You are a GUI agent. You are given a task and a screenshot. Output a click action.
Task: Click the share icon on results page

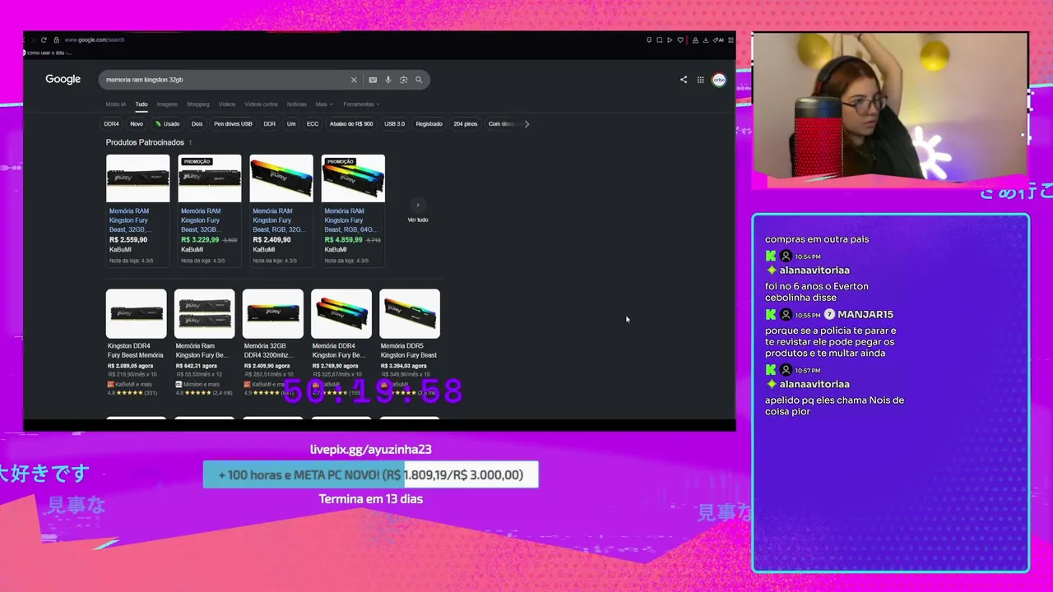683,80
